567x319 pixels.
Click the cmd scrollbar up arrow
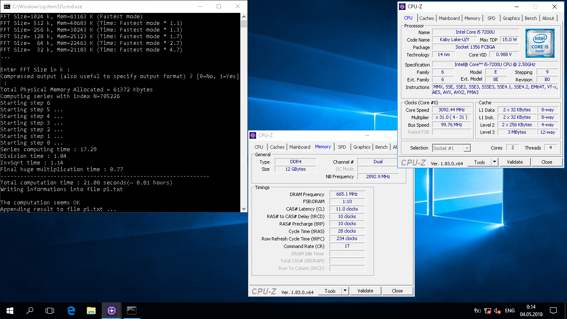(x=244, y=16)
